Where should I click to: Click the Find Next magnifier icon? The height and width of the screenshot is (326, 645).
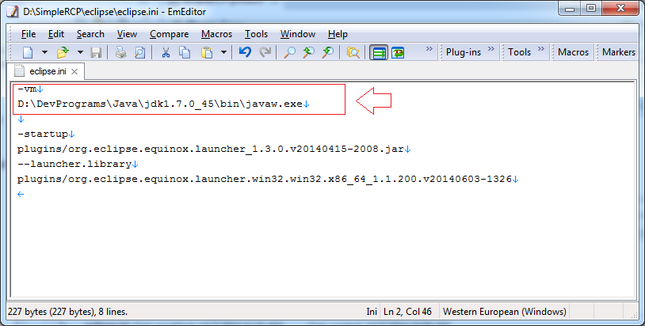click(x=308, y=52)
